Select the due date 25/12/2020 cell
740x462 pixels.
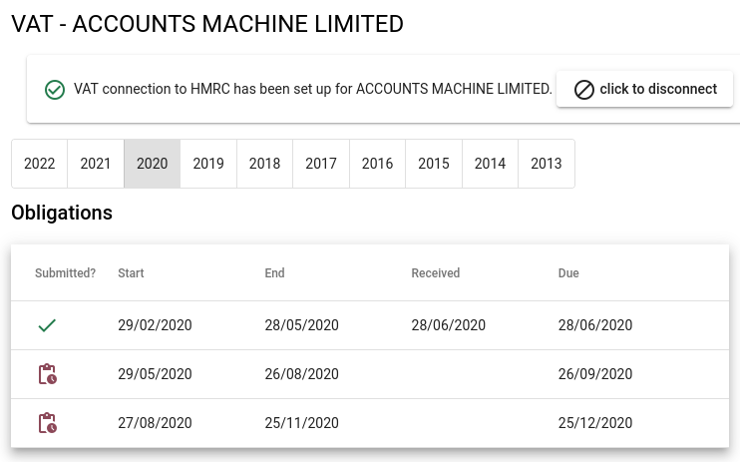tap(595, 423)
